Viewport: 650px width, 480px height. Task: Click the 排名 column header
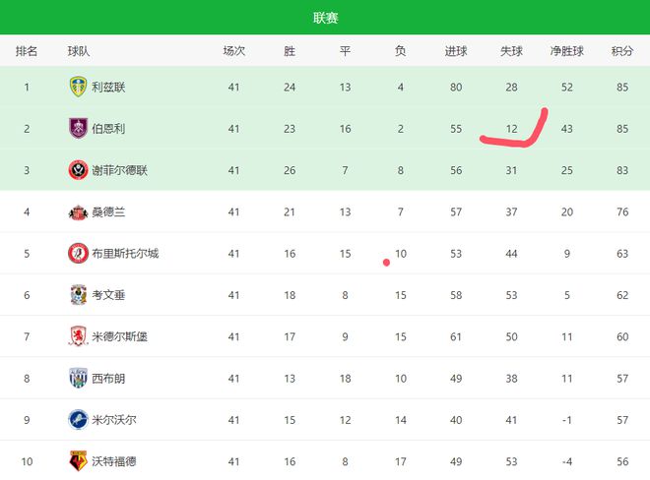(x=27, y=51)
